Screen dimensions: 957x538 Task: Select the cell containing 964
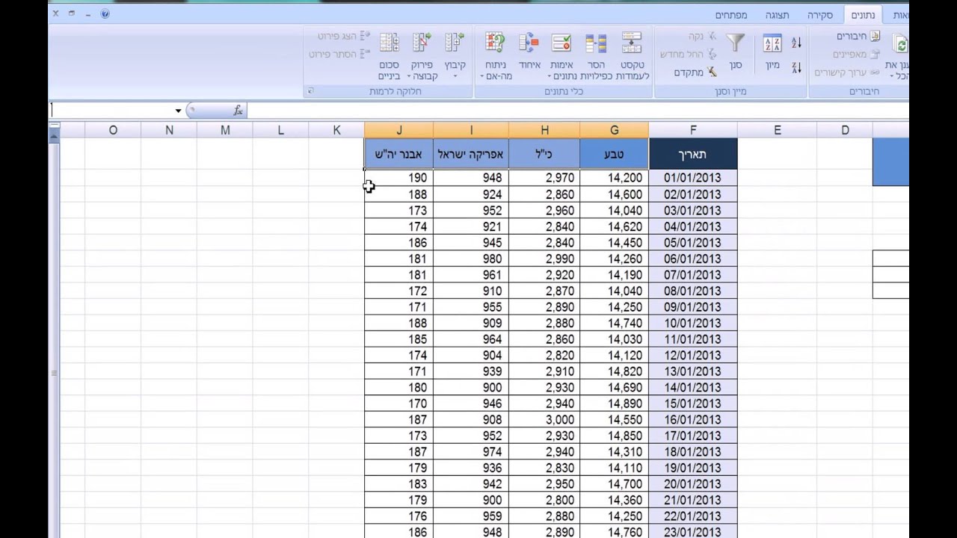[471, 339]
